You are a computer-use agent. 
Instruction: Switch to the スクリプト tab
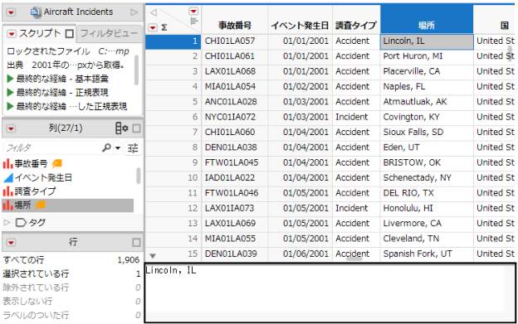[x=40, y=33]
